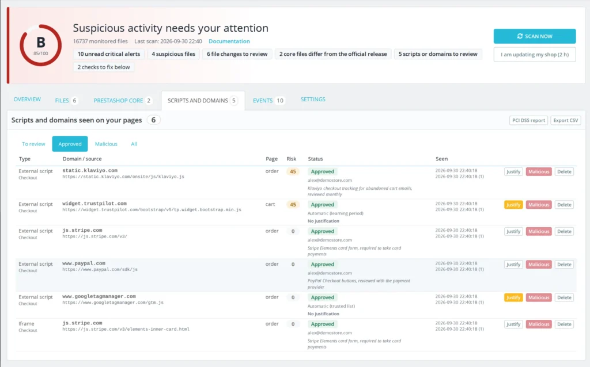The image size is (590, 367).
Task: Click the Risk column header
Action: [x=291, y=159]
